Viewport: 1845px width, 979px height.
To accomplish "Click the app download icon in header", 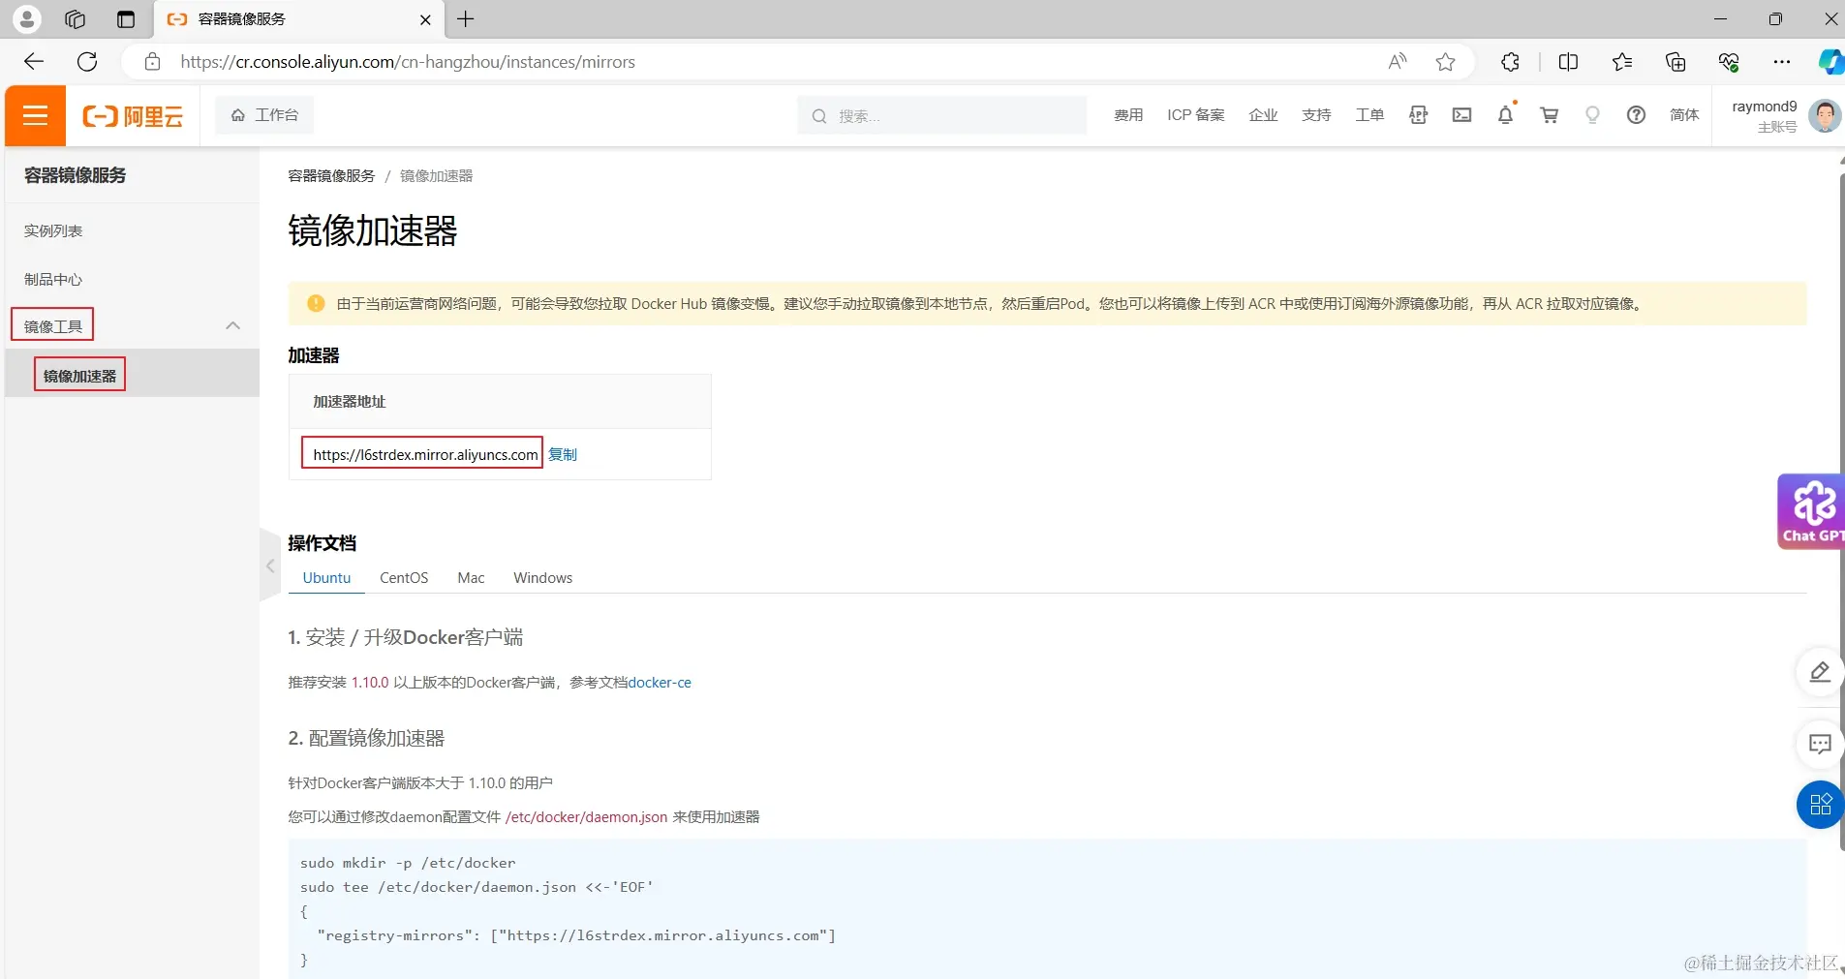I will 1419,115.
